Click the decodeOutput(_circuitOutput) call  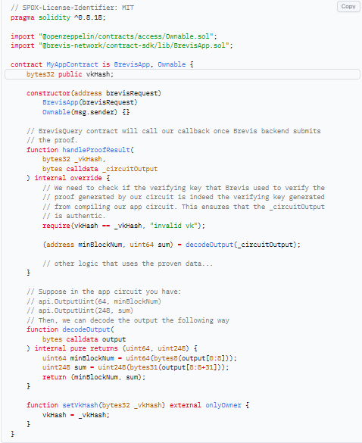tap(241, 245)
